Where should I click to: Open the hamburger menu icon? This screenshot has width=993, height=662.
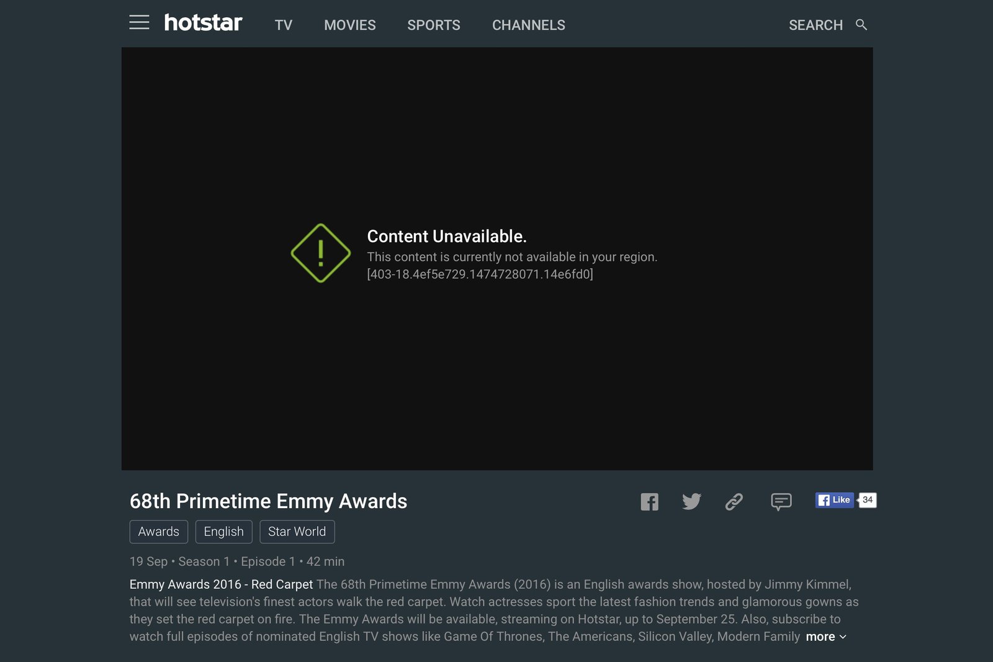point(139,22)
